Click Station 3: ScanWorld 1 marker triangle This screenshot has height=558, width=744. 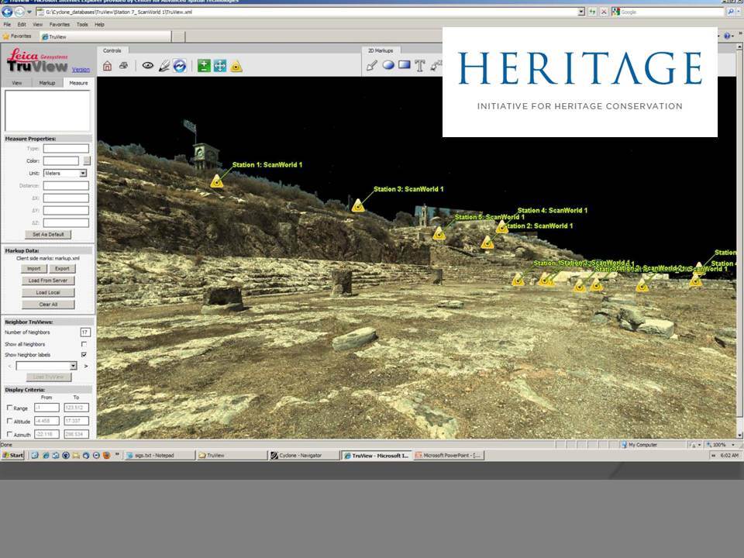point(358,205)
